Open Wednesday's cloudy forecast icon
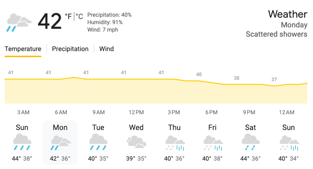The height and width of the screenshot is (169, 313). [x=137, y=142]
